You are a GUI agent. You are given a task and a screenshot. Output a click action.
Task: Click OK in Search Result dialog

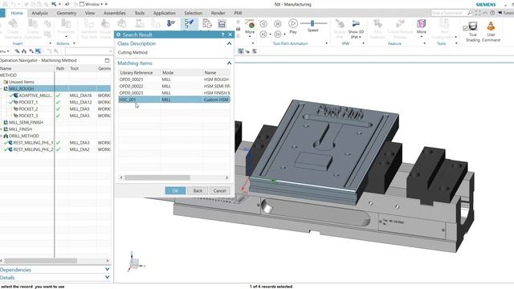pyautogui.click(x=175, y=191)
